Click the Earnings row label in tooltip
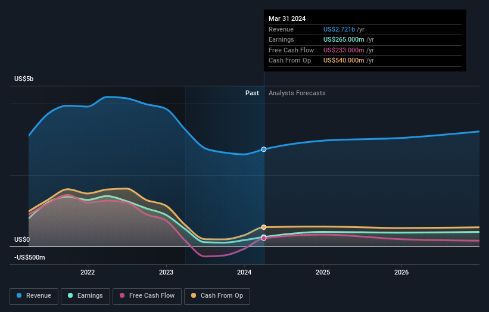 coord(281,39)
